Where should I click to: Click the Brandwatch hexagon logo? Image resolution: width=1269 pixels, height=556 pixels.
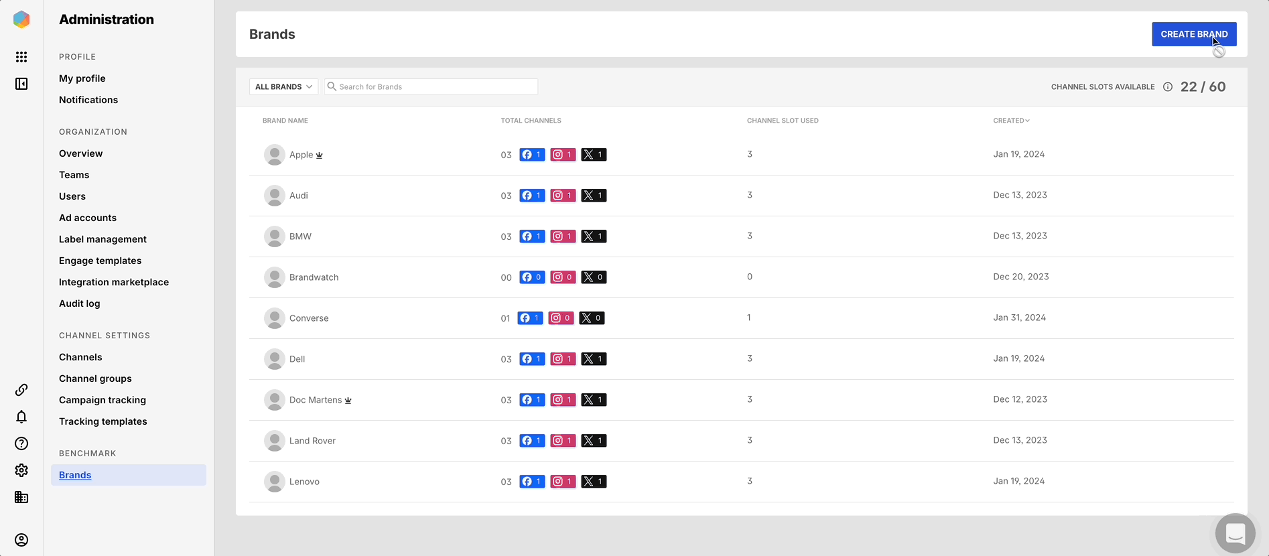(x=21, y=19)
